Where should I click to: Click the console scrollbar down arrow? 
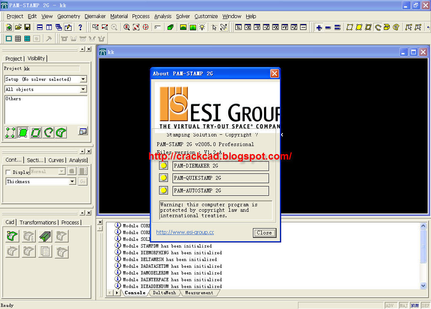coord(423,285)
